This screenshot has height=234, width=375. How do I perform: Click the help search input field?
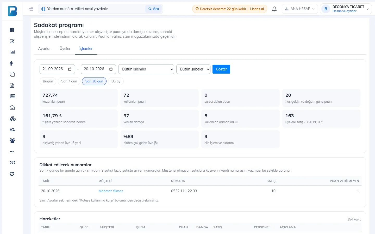[96, 9]
